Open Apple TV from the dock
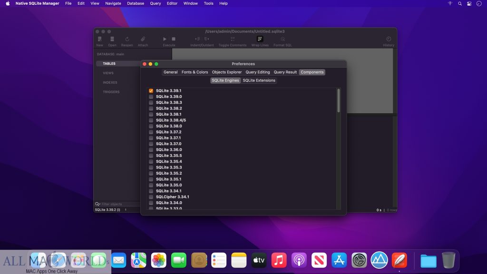 click(259, 260)
